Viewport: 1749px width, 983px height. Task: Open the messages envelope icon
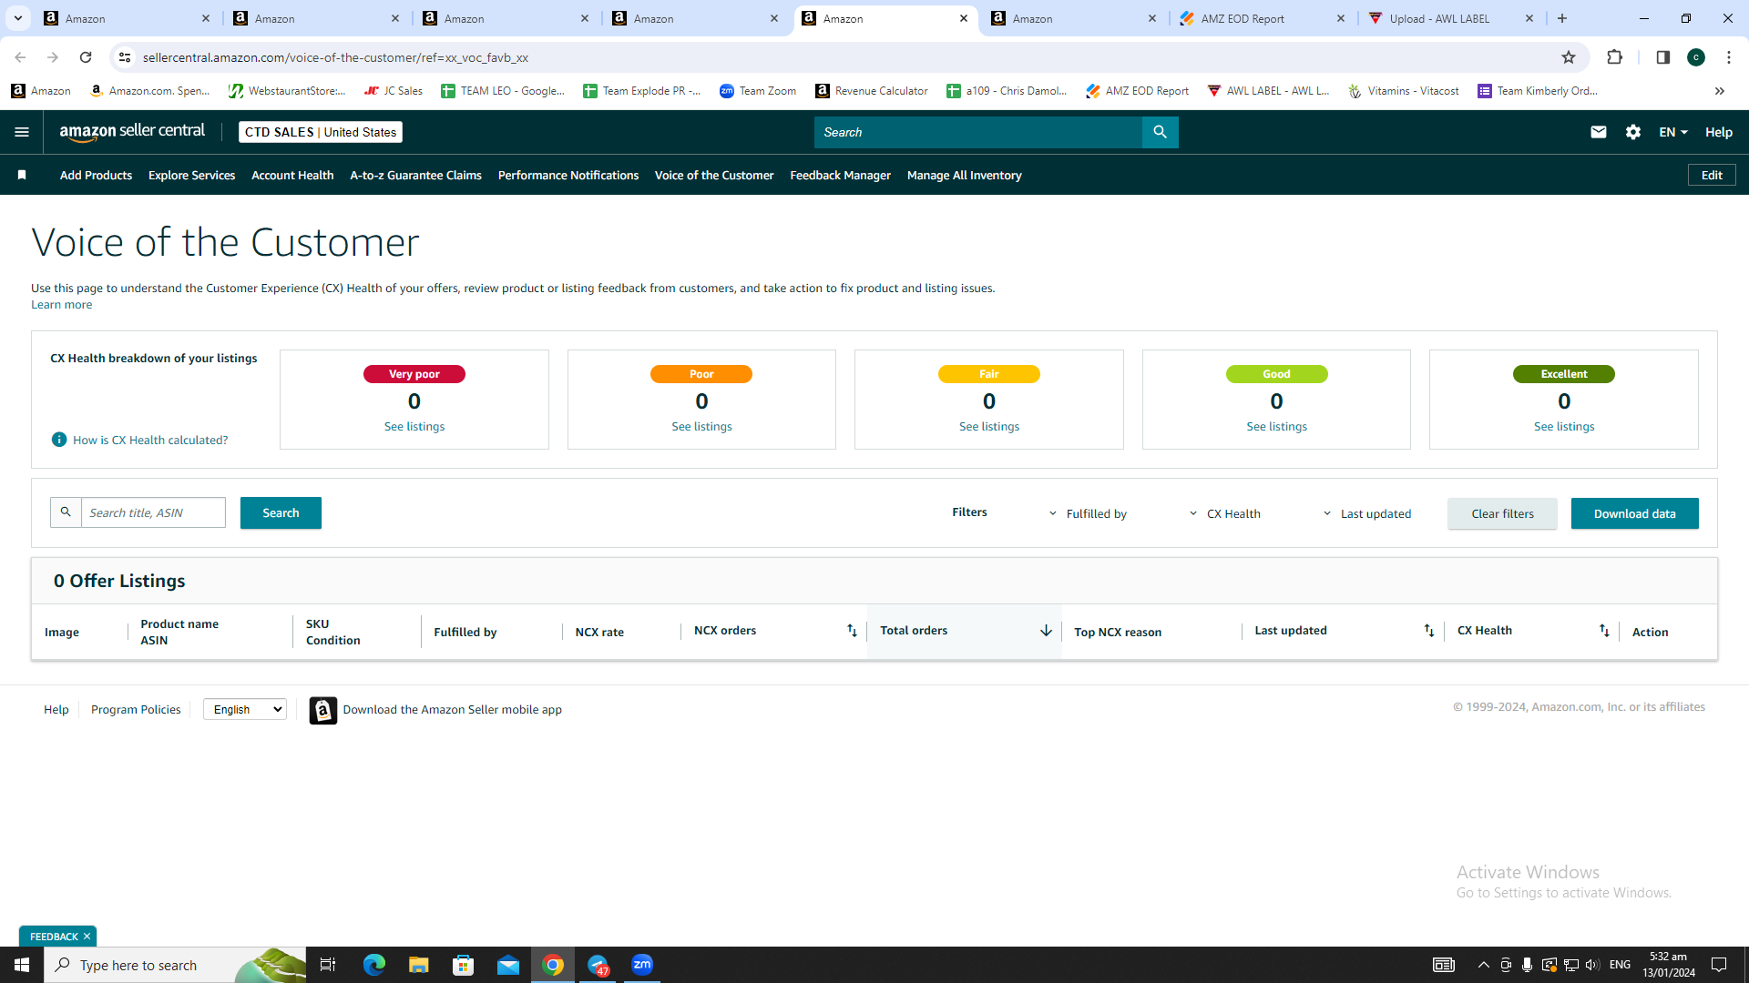point(1598,132)
